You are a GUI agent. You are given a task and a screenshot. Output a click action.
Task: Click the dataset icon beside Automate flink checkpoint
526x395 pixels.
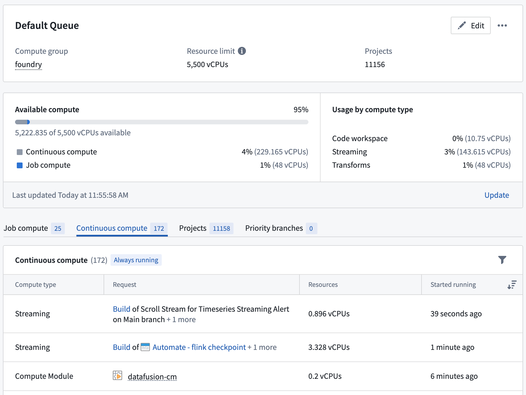coord(145,347)
